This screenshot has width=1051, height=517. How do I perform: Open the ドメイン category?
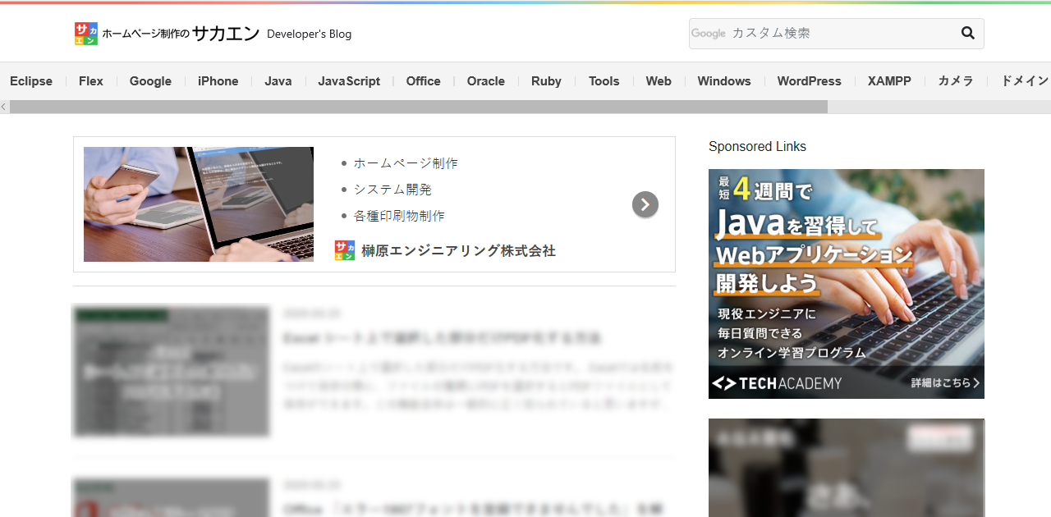pyautogui.click(x=1025, y=81)
